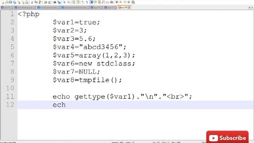Click 'Normal text file' in status bar
Image resolution: width=254 pixels, height=143 pixels.
(8, 142)
